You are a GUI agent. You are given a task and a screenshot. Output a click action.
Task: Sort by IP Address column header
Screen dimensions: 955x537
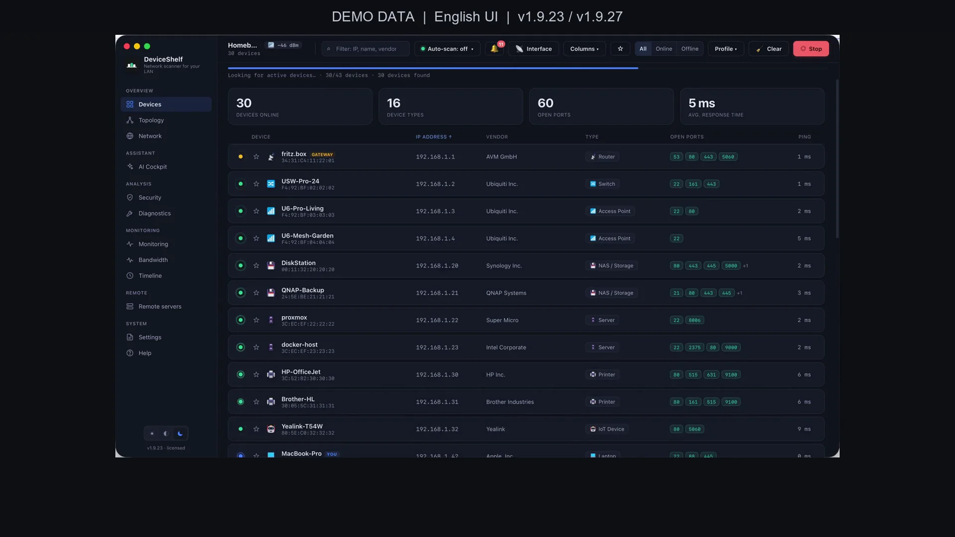tap(434, 137)
